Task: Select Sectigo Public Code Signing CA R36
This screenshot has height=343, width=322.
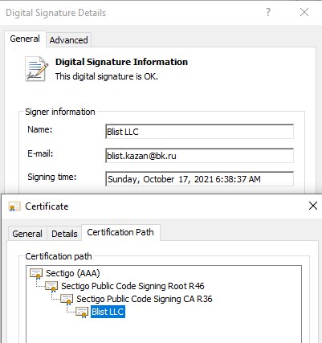Action: click(x=145, y=299)
